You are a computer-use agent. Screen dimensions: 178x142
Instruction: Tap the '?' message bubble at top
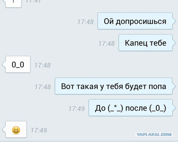(x=13, y=3)
